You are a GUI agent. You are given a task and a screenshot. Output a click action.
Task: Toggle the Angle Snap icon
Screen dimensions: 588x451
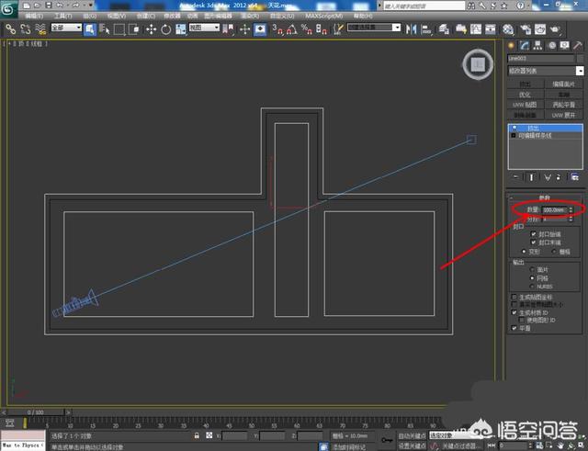click(292, 29)
